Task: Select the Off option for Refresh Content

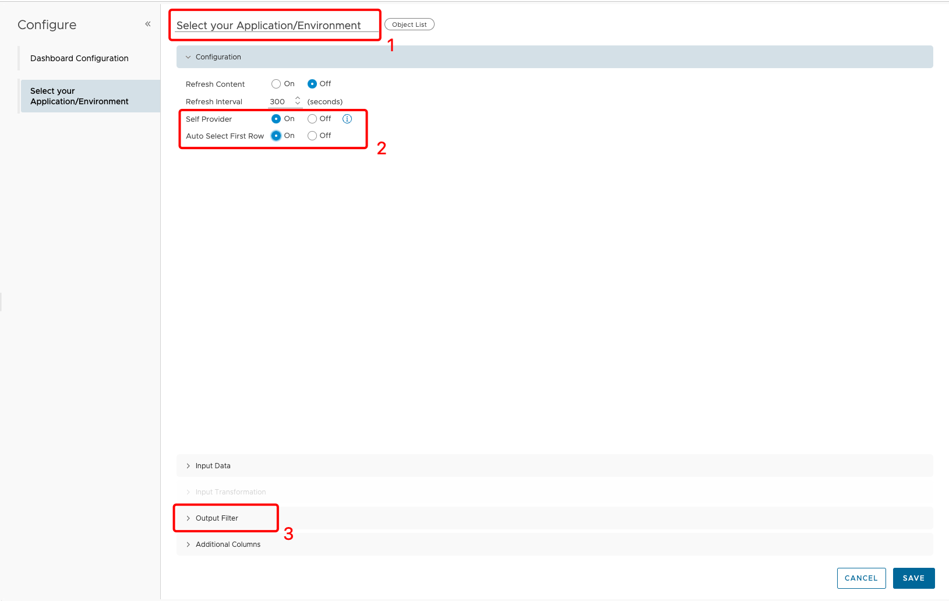Action: coord(312,83)
